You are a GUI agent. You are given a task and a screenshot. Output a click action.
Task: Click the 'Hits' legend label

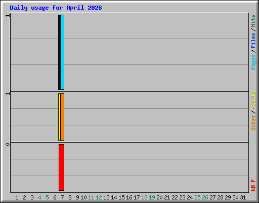[253, 21]
